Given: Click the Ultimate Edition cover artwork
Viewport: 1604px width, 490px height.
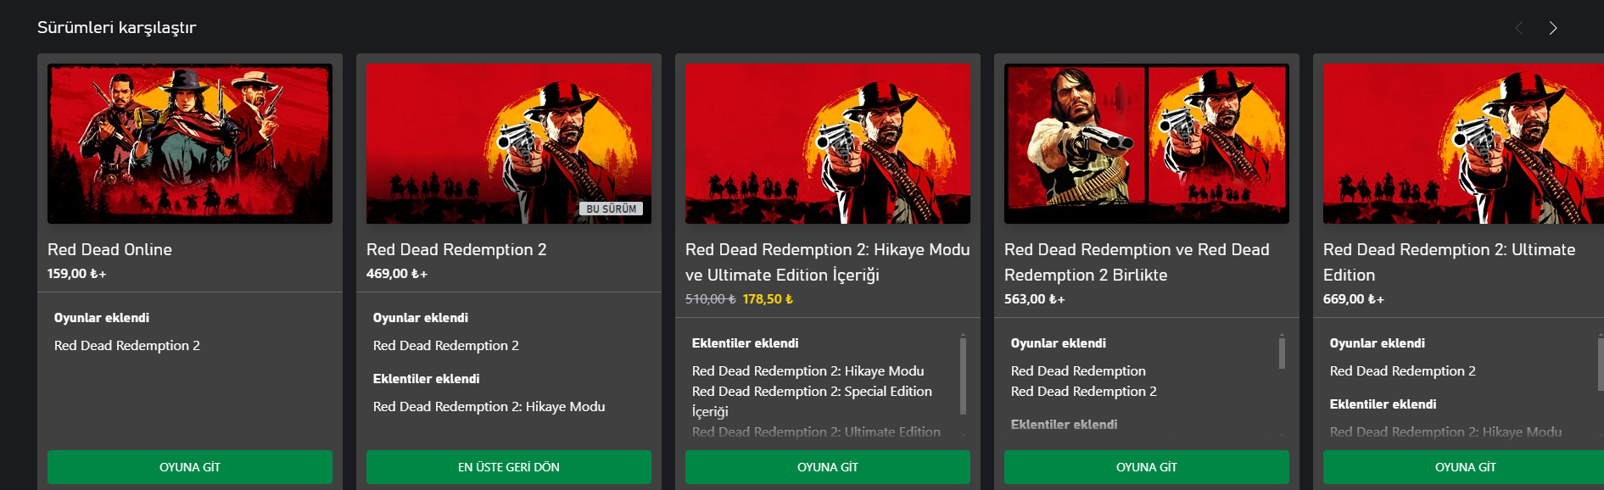Looking at the screenshot, I should click(1463, 143).
